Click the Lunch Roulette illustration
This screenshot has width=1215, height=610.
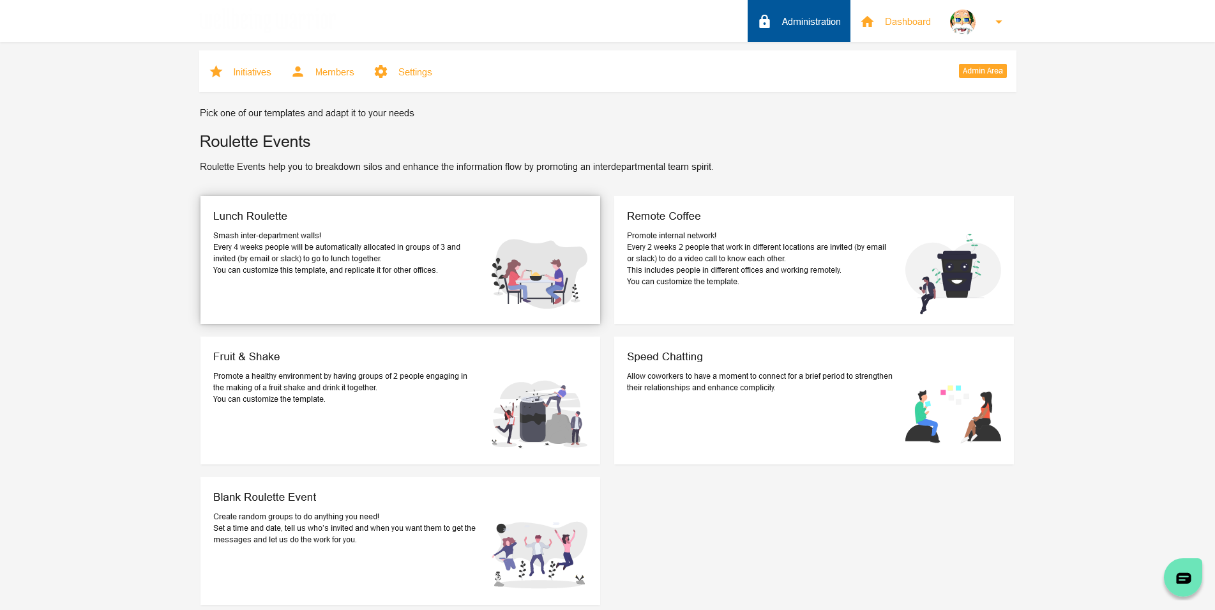pos(540,275)
